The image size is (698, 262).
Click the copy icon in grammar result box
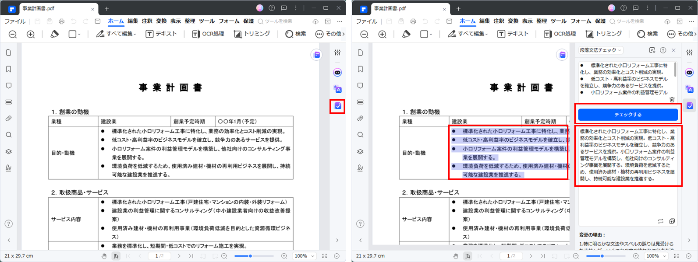[672, 221]
